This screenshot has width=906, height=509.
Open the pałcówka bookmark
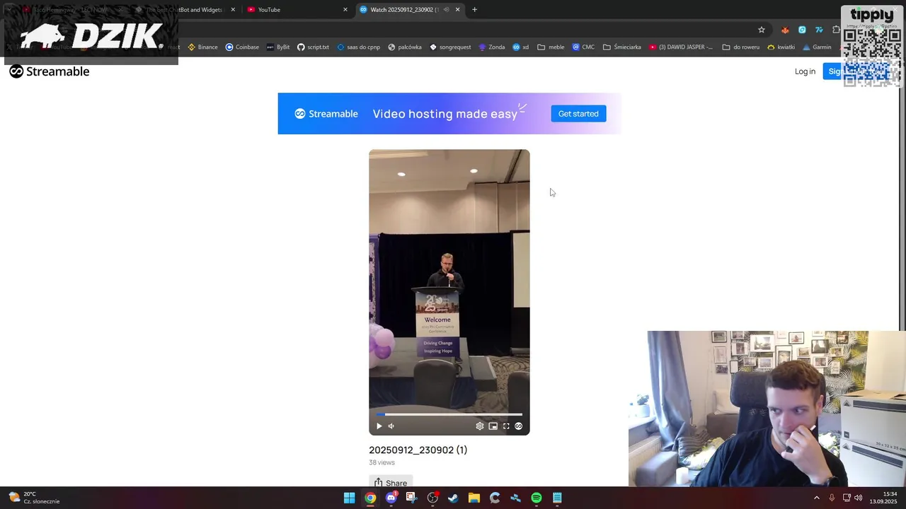click(405, 47)
